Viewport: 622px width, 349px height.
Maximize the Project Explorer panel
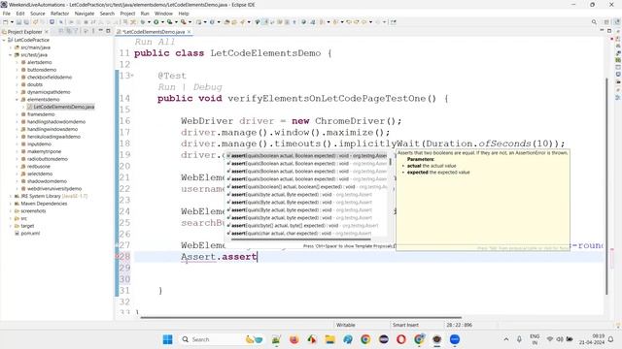(108, 31)
